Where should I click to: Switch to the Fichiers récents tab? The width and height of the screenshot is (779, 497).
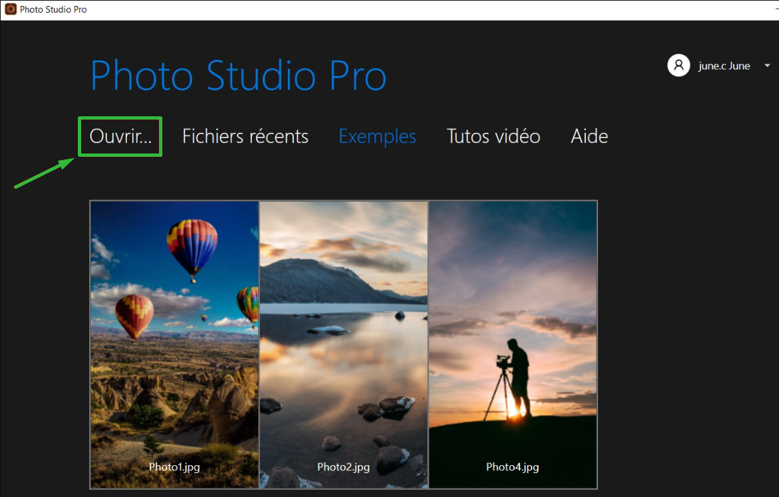point(245,136)
